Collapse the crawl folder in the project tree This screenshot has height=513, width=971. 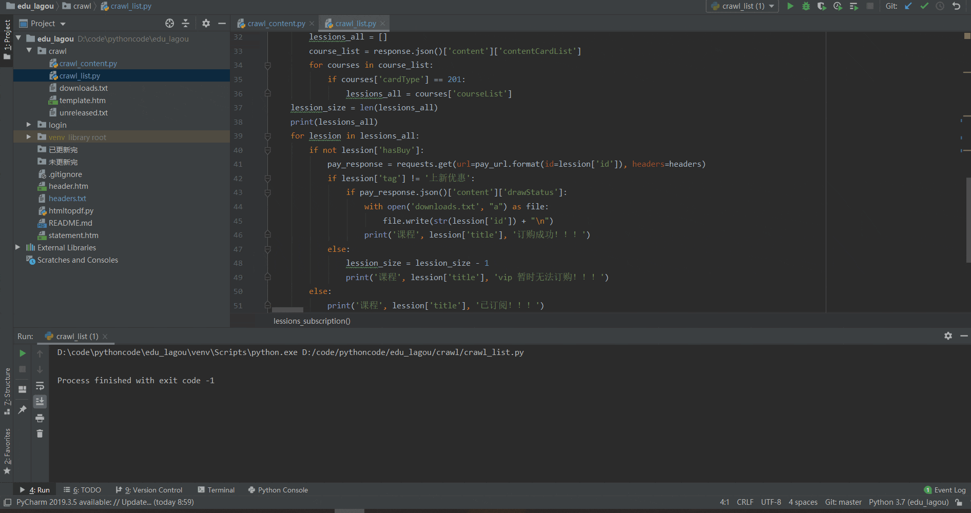29,51
